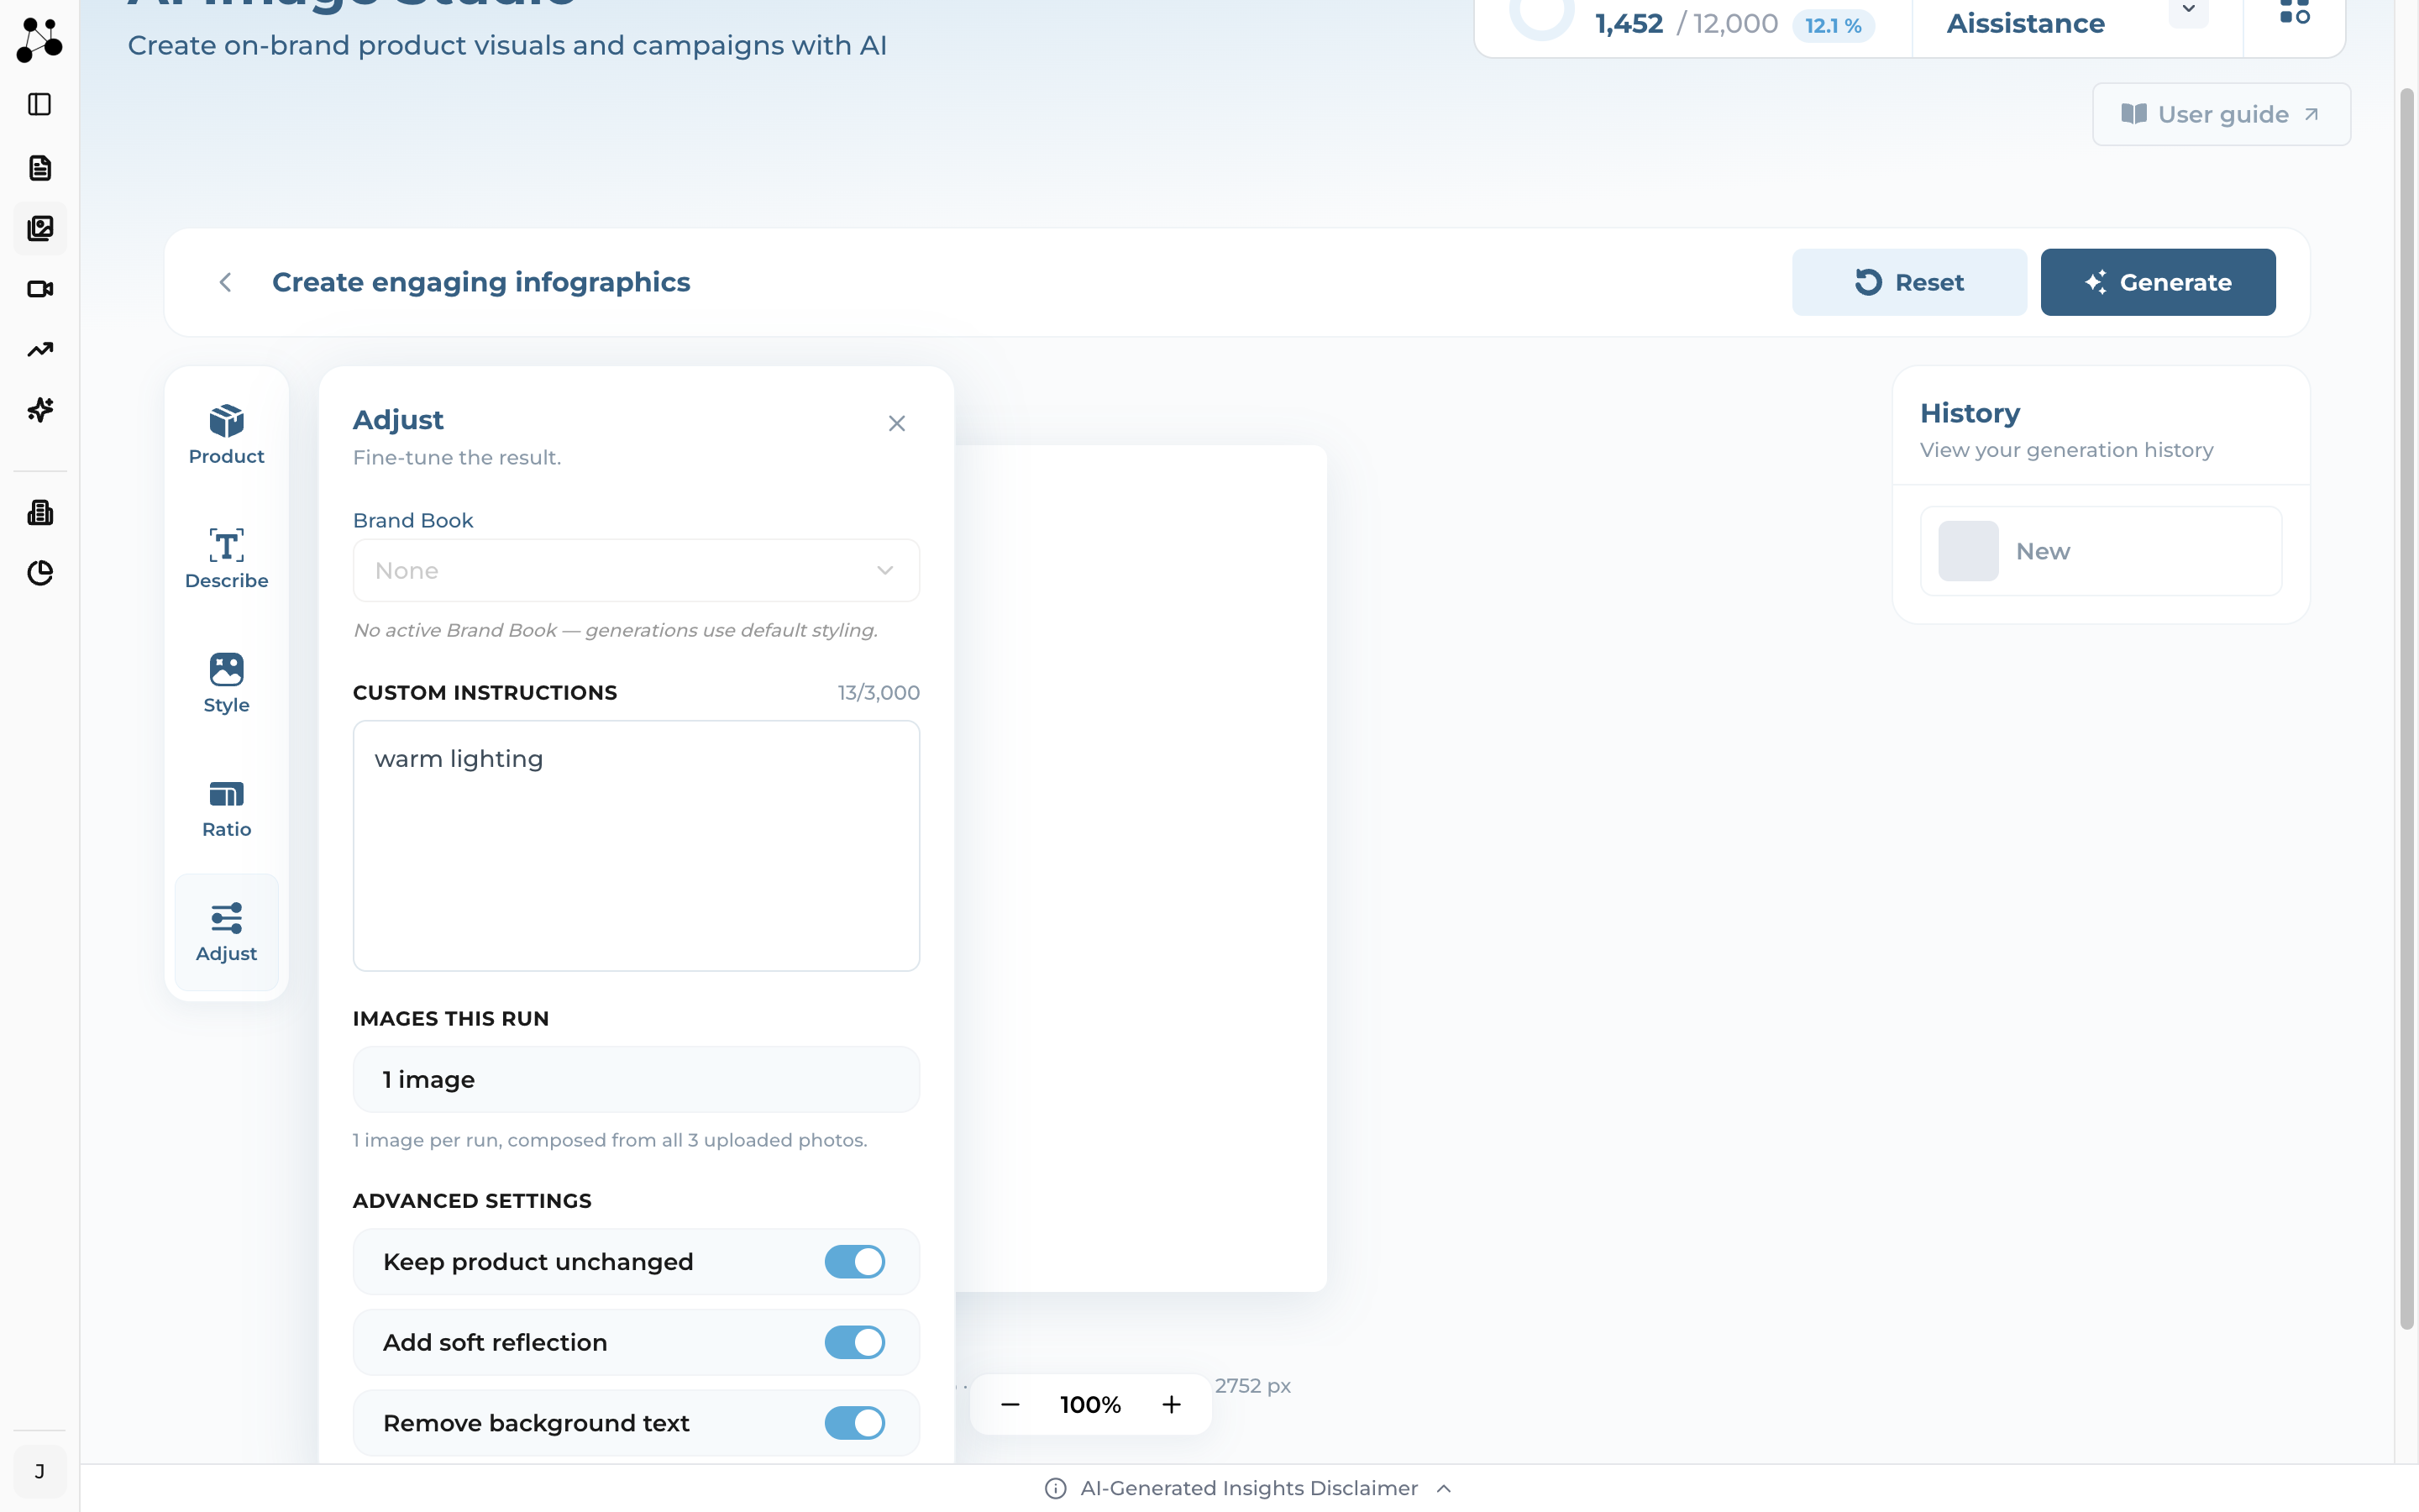
Task: Click the app logo icon in sidebar
Action: pyautogui.click(x=40, y=40)
